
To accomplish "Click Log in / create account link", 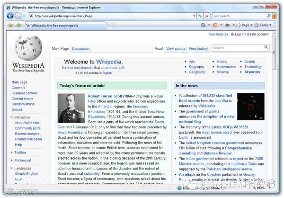I will [x=252, y=34].
